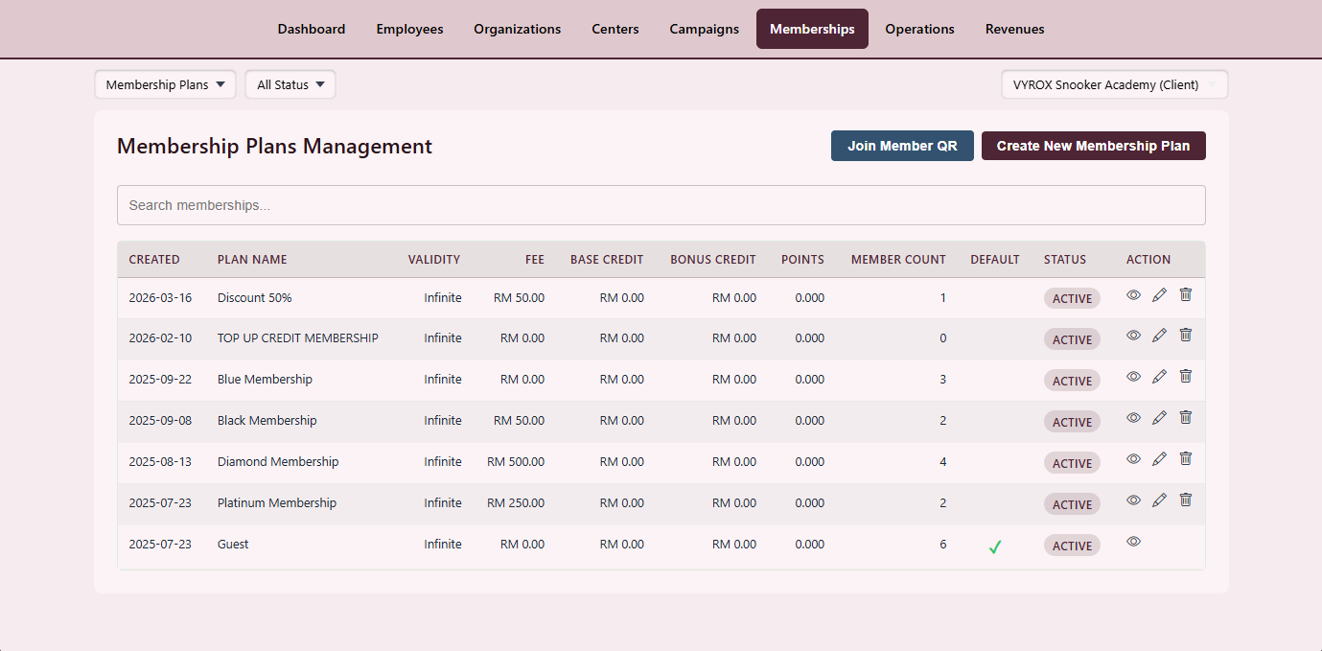Open the Centers tab

(615, 29)
